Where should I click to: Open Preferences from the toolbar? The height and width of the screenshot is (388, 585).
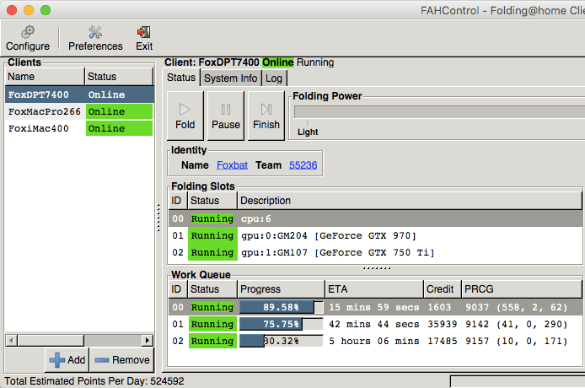pyautogui.click(x=95, y=39)
